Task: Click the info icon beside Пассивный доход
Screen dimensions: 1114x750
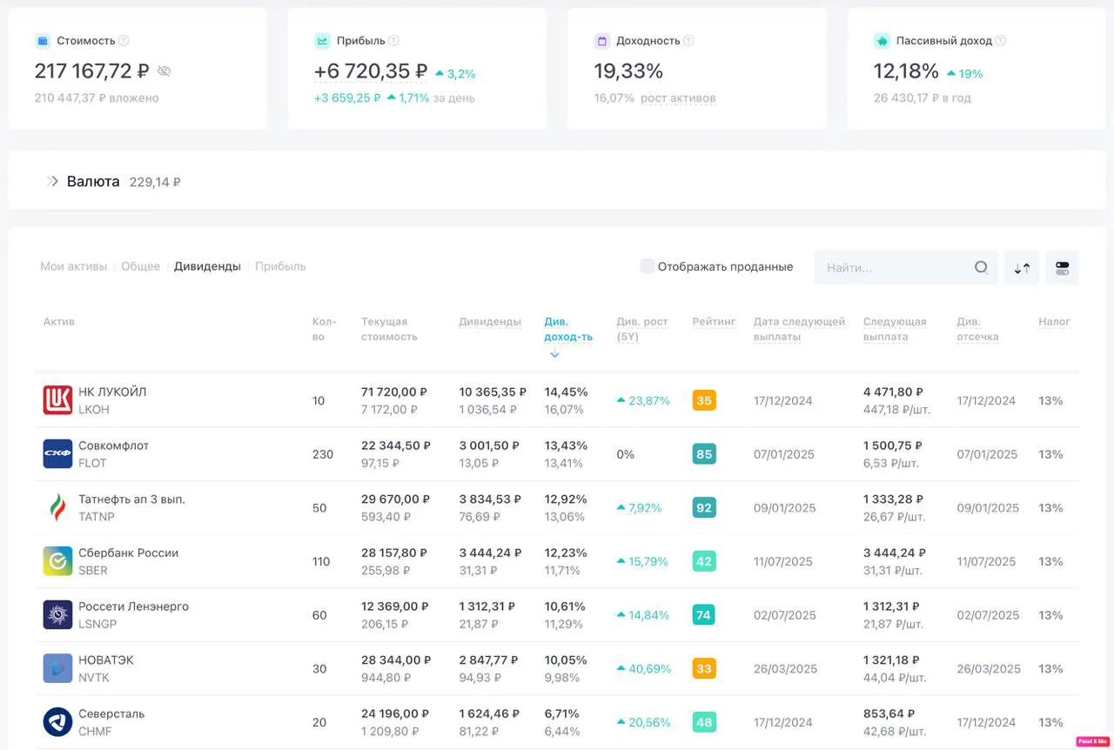Action: click(1000, 41)
